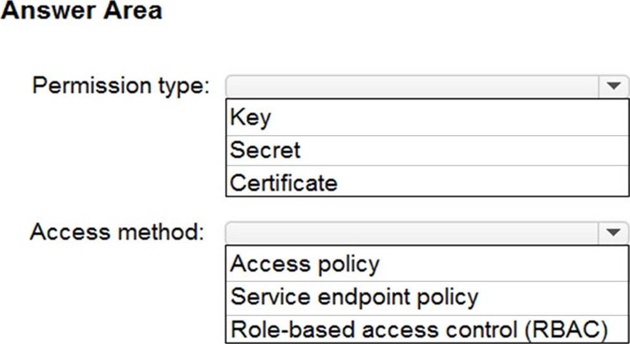
Task: Choose the Service endpoint policy option
Action: tap(426, 296)
